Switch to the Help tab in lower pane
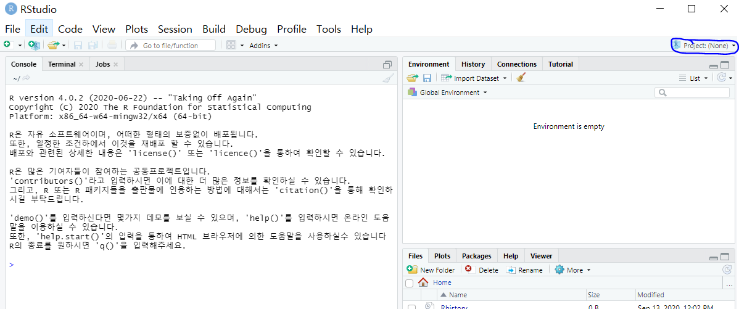 coord(511,256)
